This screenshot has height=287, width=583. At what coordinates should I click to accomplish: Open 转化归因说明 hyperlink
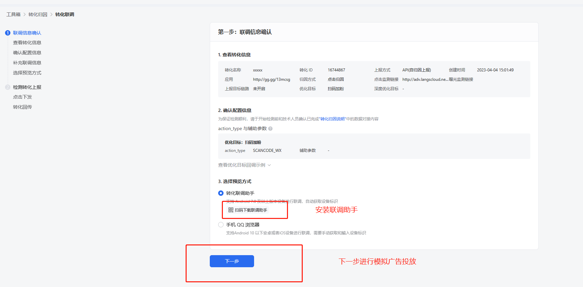click(x=332, y=119)
